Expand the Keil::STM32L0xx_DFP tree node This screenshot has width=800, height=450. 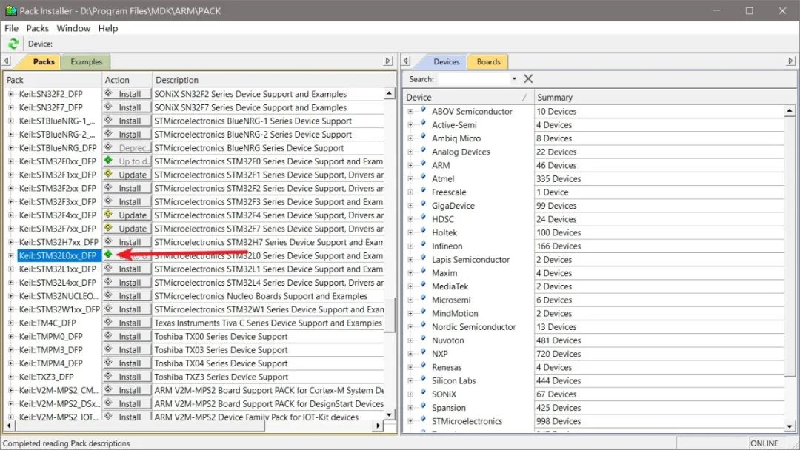pyautogui.click(x=10, y=255)
